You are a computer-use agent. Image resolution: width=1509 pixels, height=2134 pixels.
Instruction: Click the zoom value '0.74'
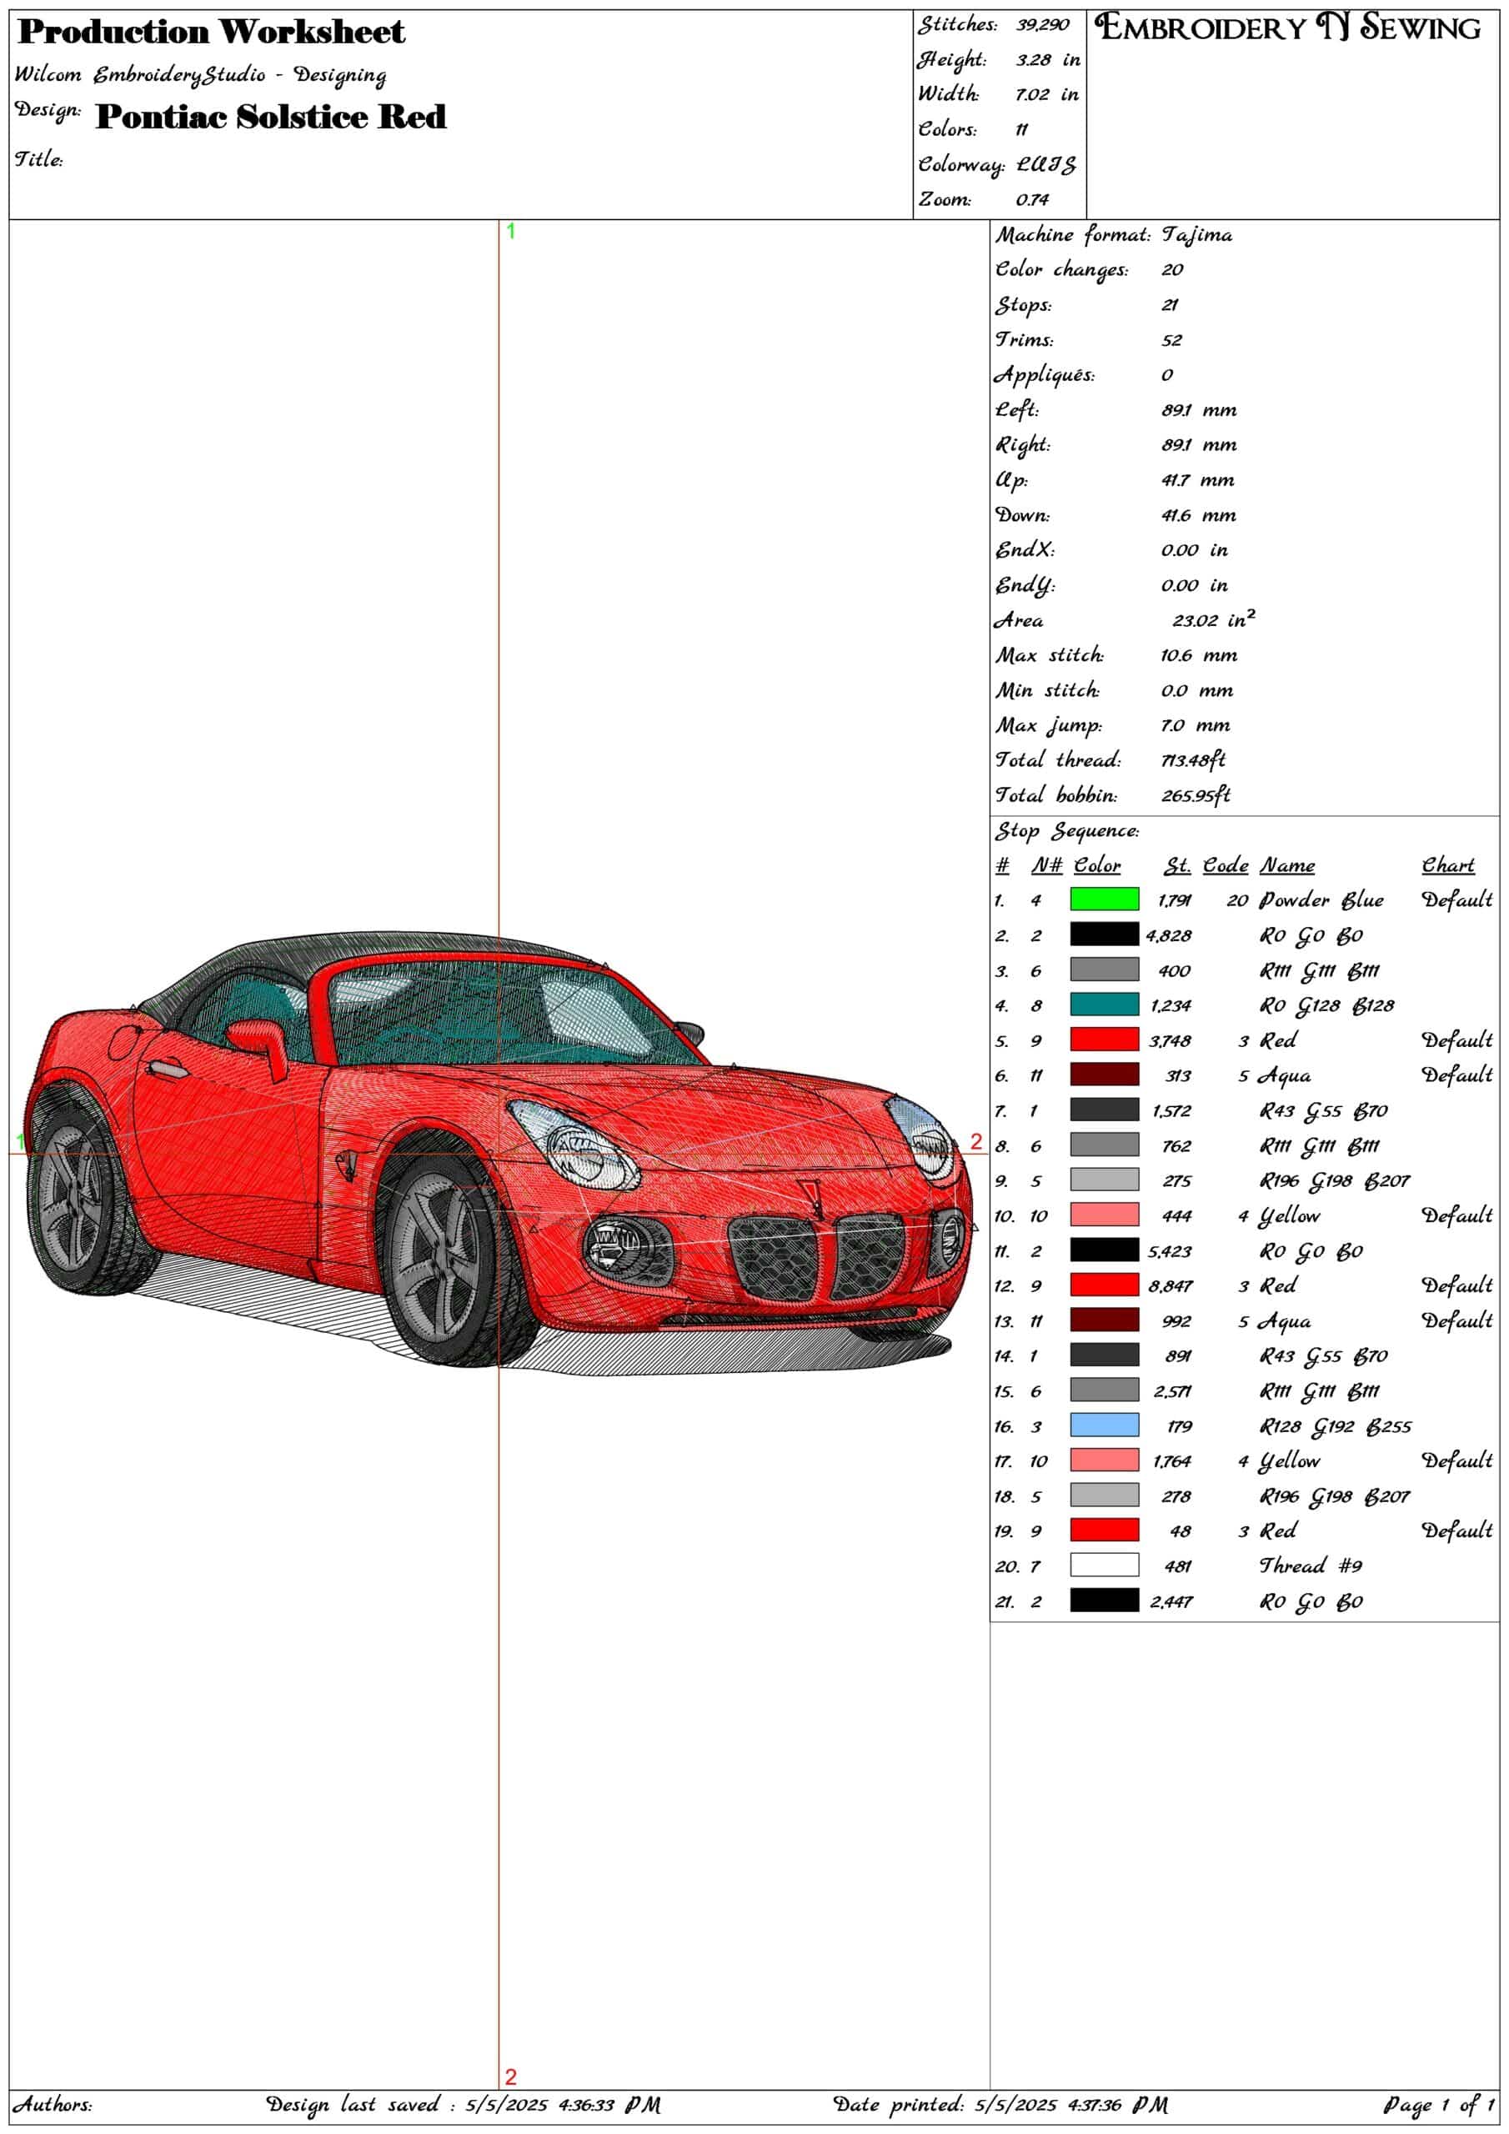pyautogui.click(x=1031, y=199)
